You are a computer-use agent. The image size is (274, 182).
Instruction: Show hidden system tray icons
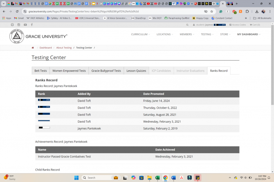click(230, 178)
